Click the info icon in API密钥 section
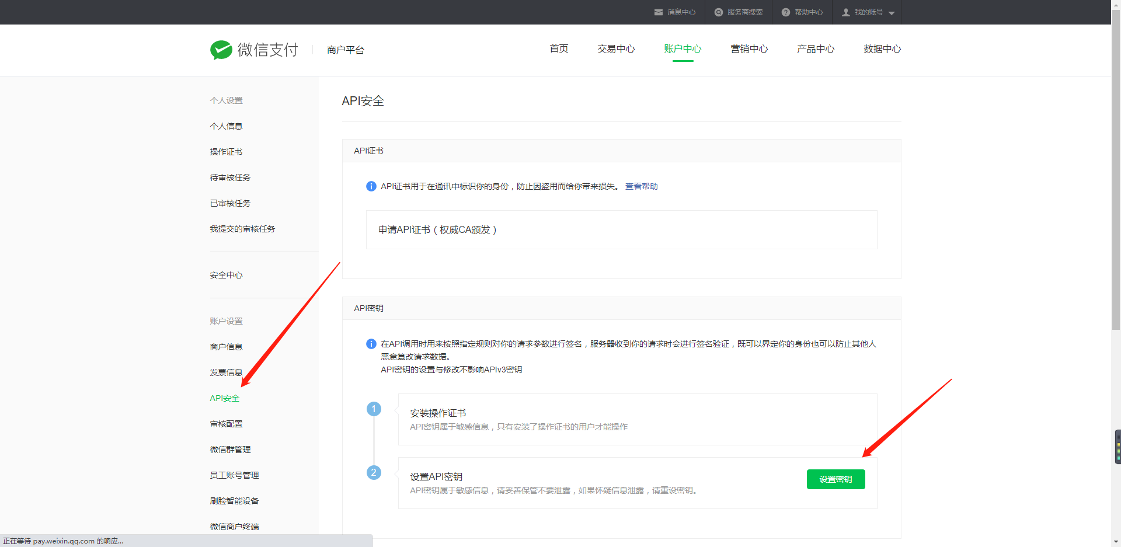 point(371,344)
